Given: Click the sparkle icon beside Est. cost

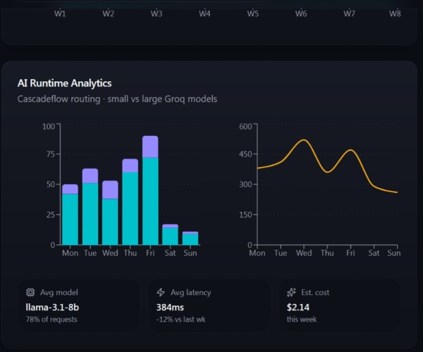Looking at the screenshot, I should pyautogui.click(x=292, y=292).
